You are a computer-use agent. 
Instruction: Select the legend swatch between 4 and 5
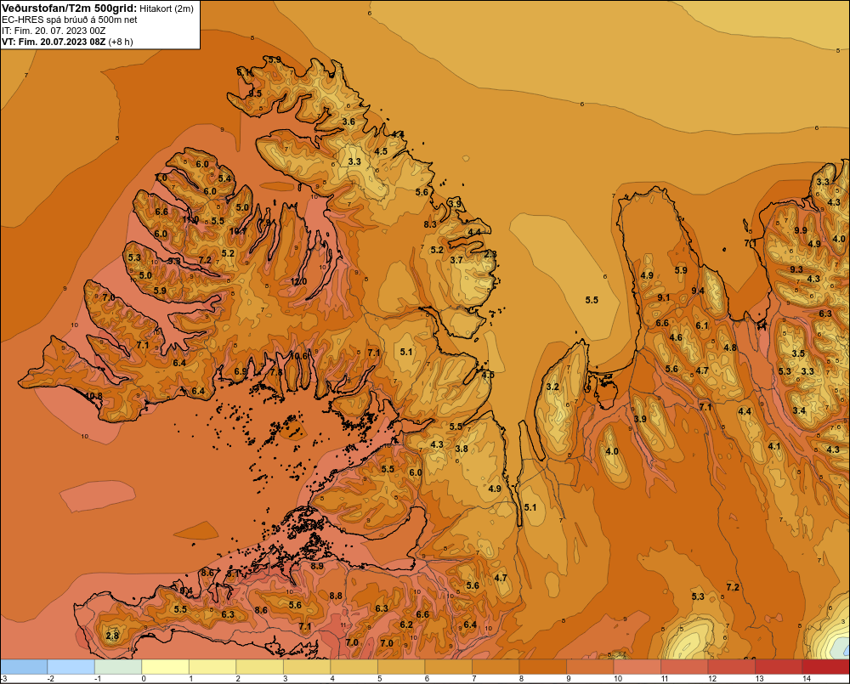(x=354, y=667)
